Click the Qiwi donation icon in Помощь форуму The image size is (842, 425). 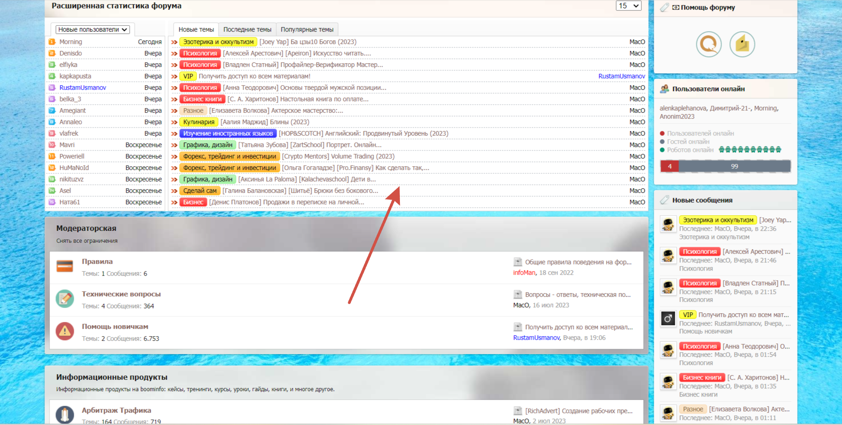(709, 44)
